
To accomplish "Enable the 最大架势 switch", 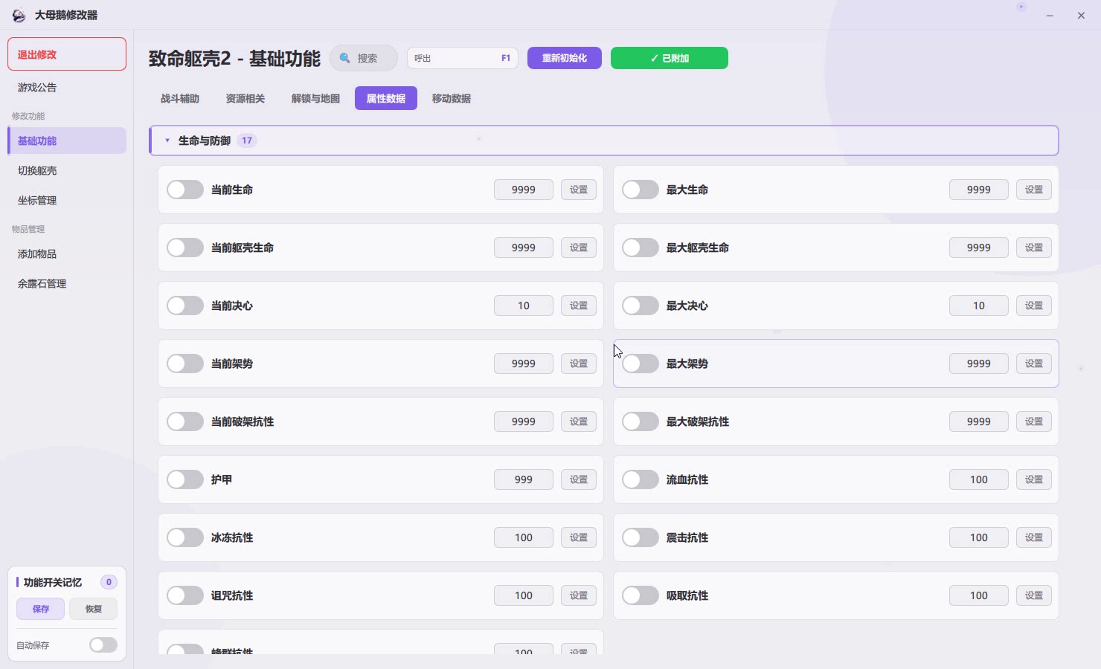I will click(641, 363).
